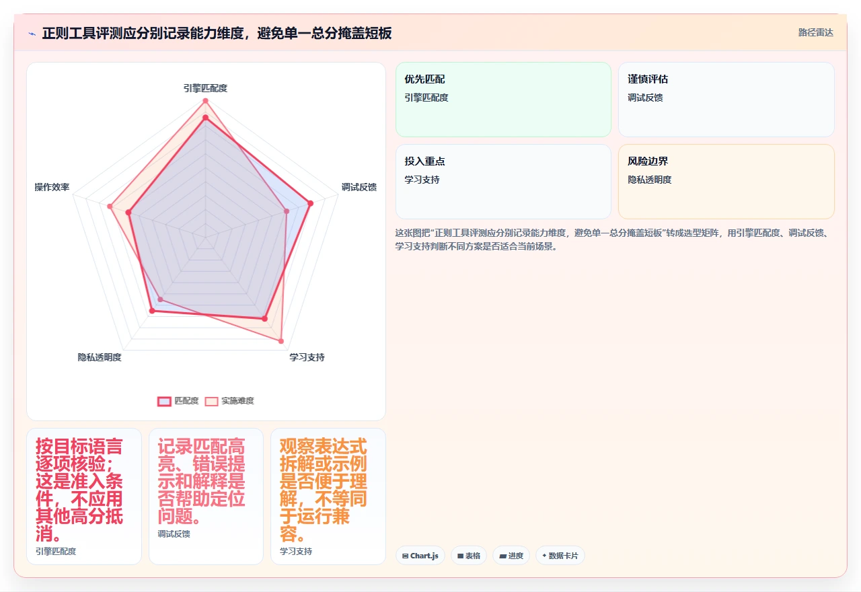Open the 优先匹配 green card
The width and height of the screenshot is (861, 592).
pos(503,100)
